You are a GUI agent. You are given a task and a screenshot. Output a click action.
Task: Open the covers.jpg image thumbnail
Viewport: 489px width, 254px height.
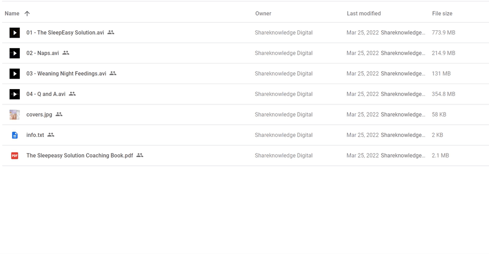(15, 115)
